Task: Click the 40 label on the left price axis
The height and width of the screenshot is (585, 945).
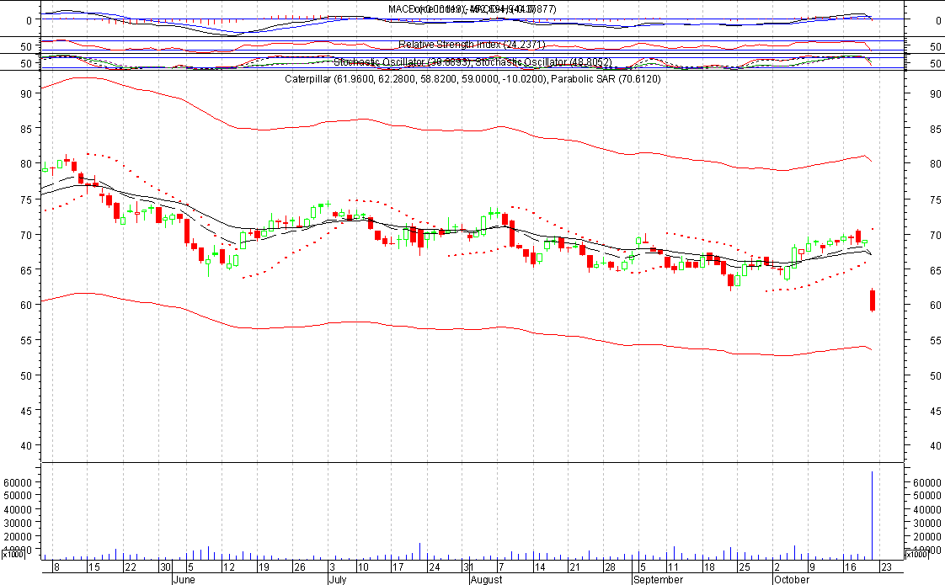Action: (x=26, y=445)
